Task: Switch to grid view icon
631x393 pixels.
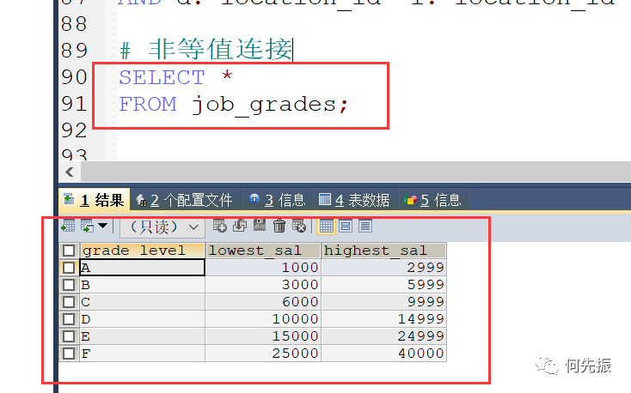Action: (327, 227)
